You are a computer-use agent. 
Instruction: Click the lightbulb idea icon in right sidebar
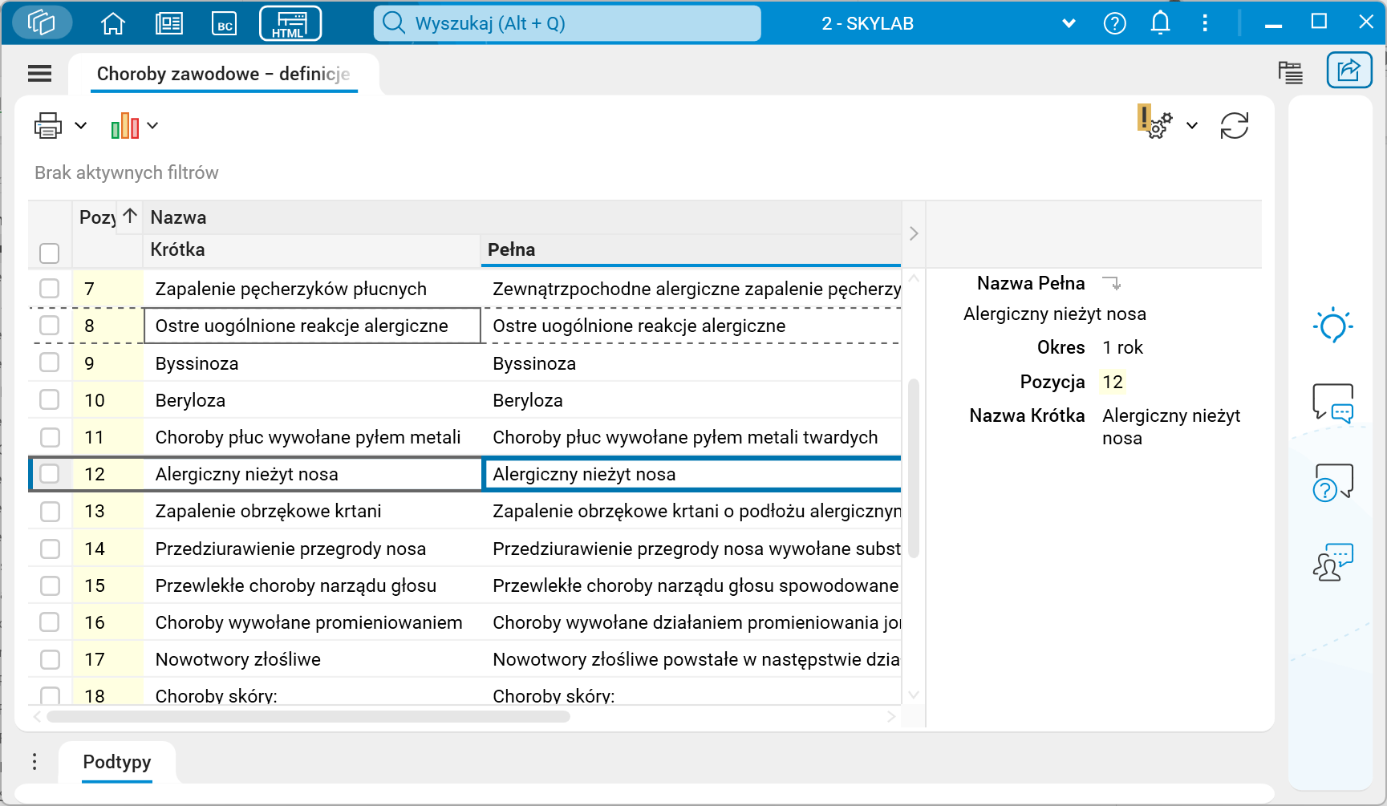click(1333, 325)
